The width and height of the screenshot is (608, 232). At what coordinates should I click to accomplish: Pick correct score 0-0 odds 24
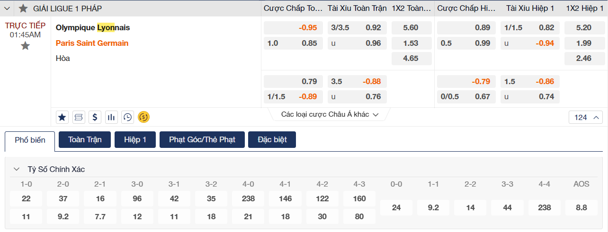(396, 207)
